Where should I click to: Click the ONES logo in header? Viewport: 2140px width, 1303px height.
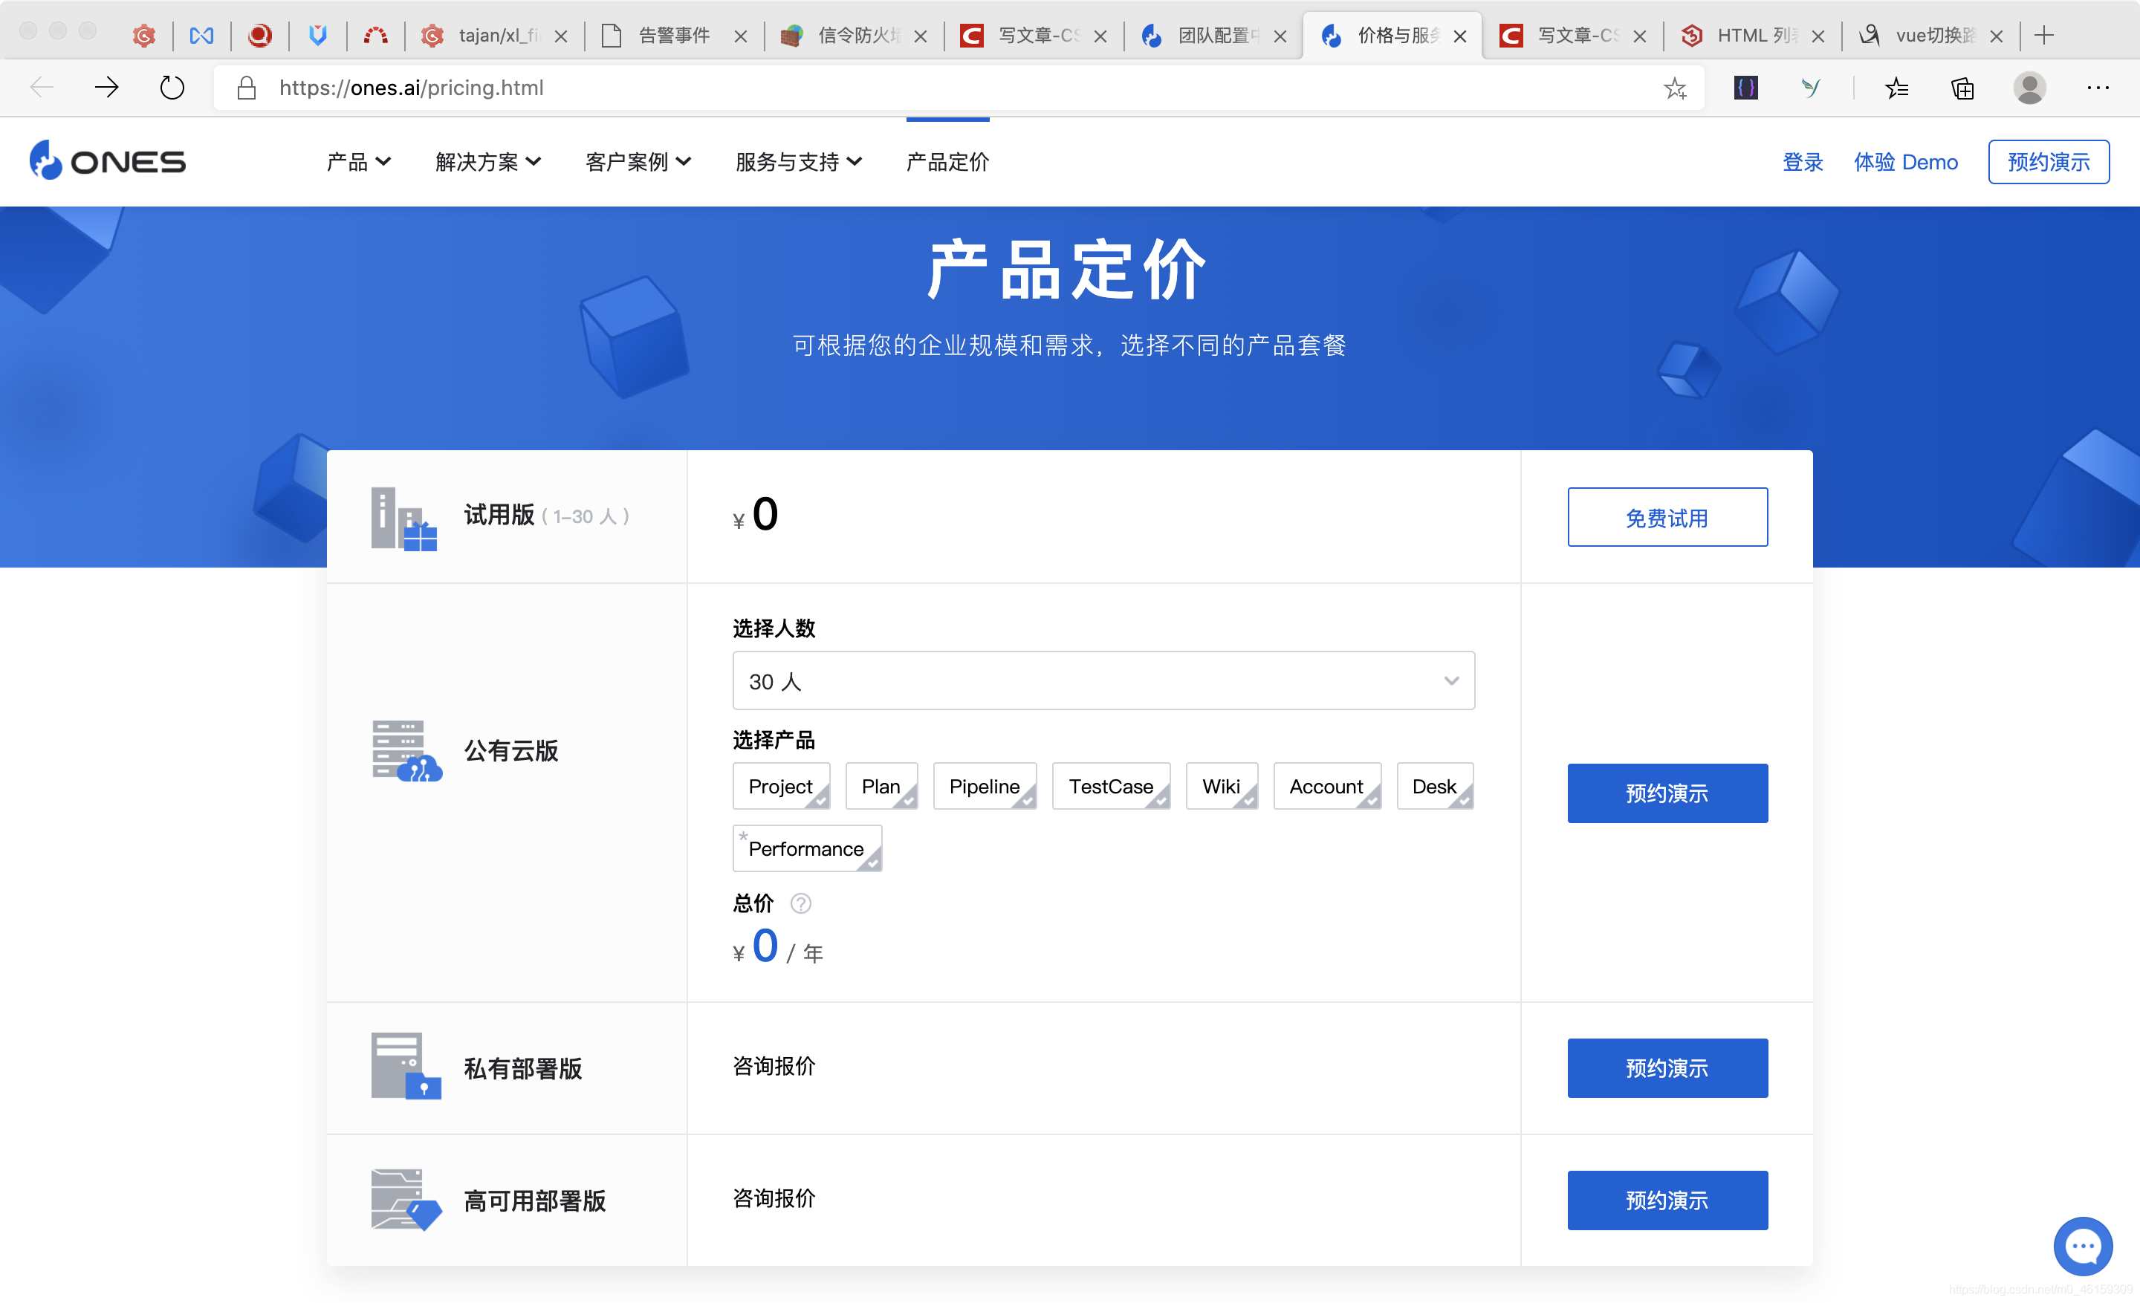coord(108,161)
